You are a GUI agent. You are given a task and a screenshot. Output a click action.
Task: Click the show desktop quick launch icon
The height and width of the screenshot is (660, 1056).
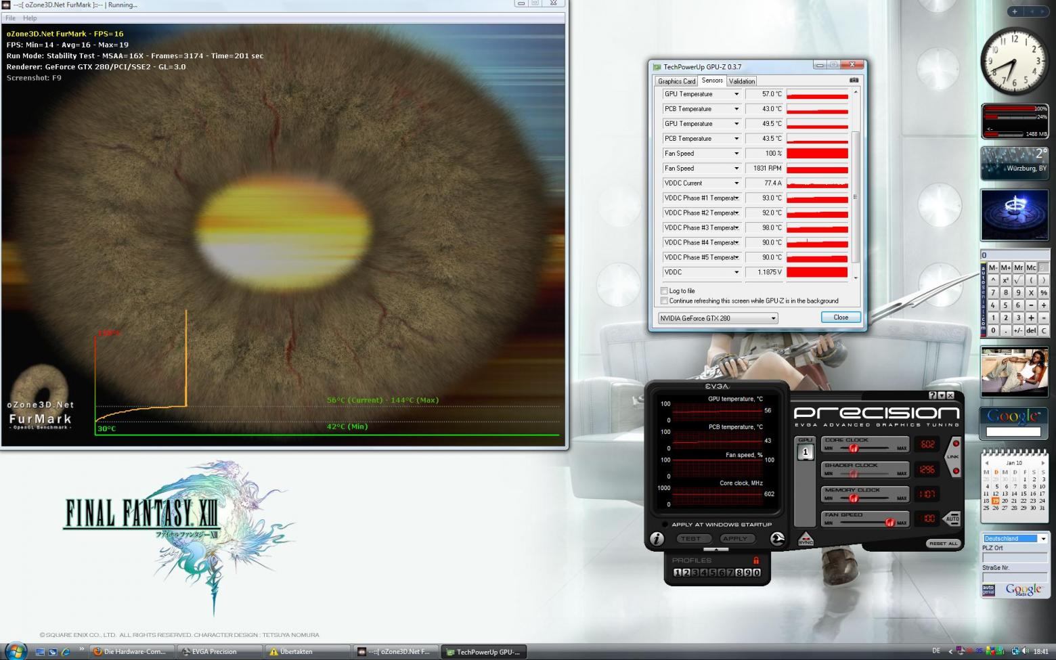[40, 652]
